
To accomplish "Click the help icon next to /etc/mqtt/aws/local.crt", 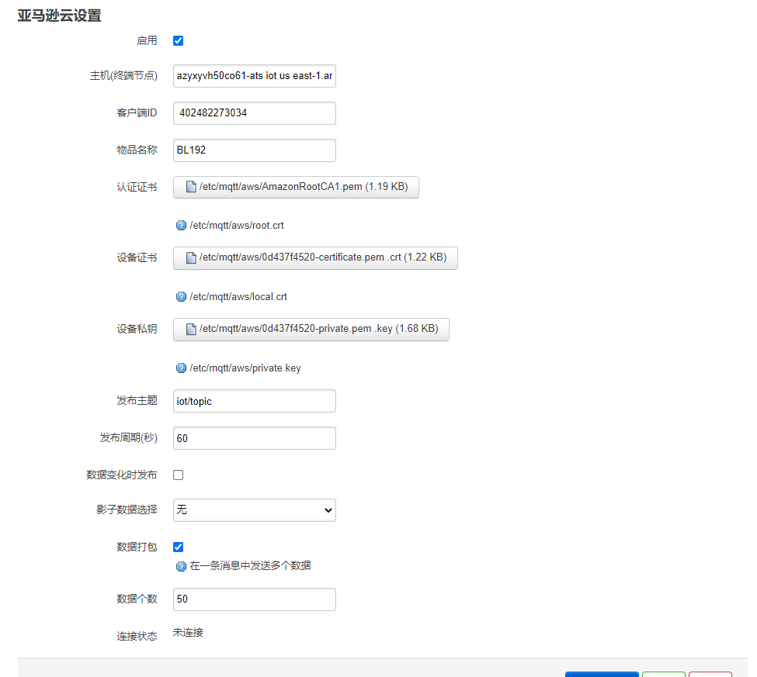I will (x=181, y=296).
